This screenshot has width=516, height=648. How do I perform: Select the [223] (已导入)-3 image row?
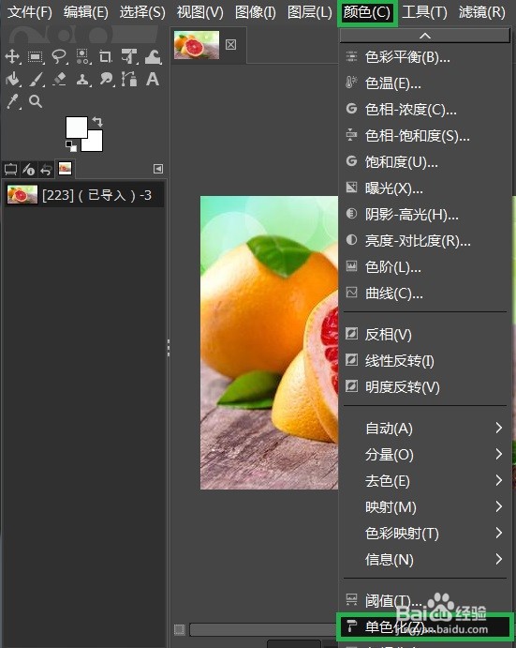(x=83, y=195)
